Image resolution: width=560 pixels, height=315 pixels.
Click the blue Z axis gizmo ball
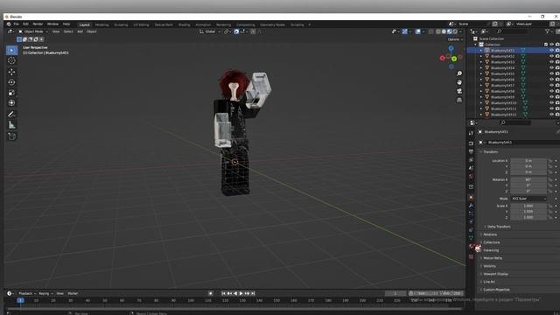[451, 48]
